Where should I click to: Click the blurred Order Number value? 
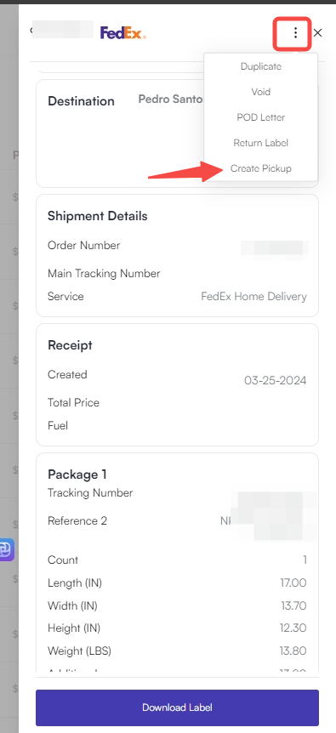click(x=275, y=247)
